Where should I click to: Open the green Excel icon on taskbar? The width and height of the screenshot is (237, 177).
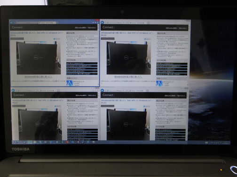point(62,142)
